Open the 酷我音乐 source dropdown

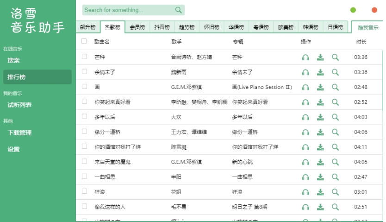pos(368,27)
